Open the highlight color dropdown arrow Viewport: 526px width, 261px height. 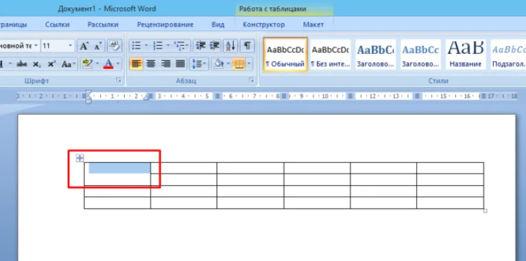97,64
